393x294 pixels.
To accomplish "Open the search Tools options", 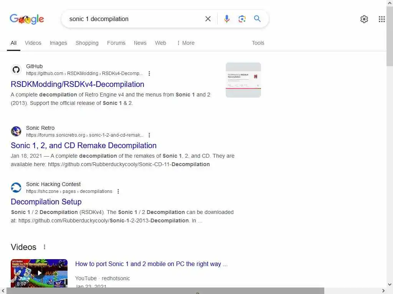I will click(258, 43).
